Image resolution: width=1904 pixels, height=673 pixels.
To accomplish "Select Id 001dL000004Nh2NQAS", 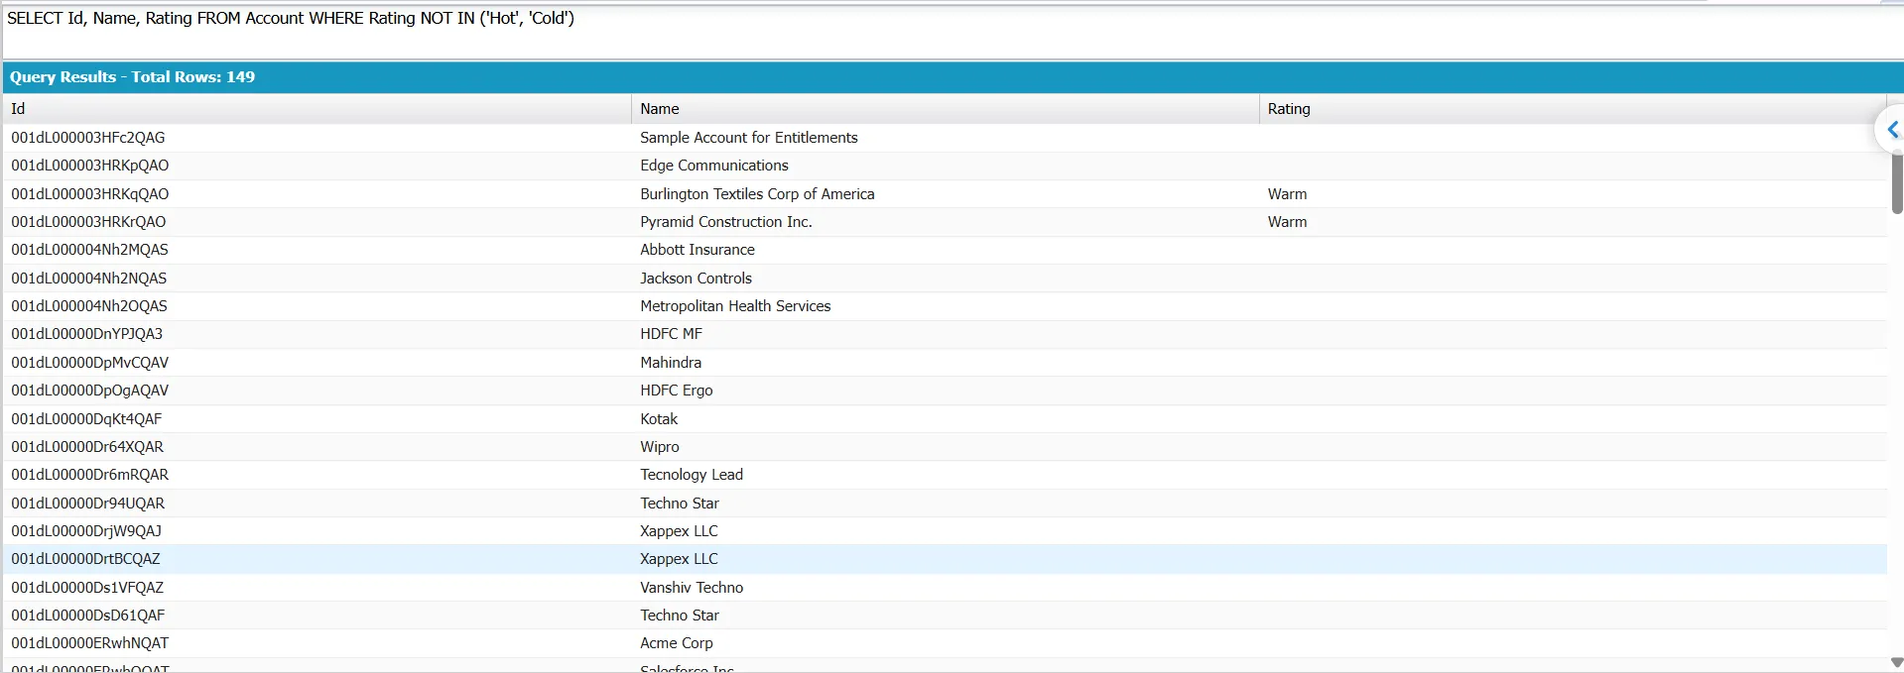I will pos(89,279).
